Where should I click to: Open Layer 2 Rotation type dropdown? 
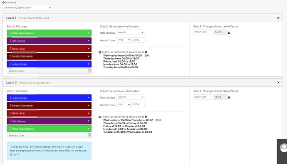(x=130, y=97)
